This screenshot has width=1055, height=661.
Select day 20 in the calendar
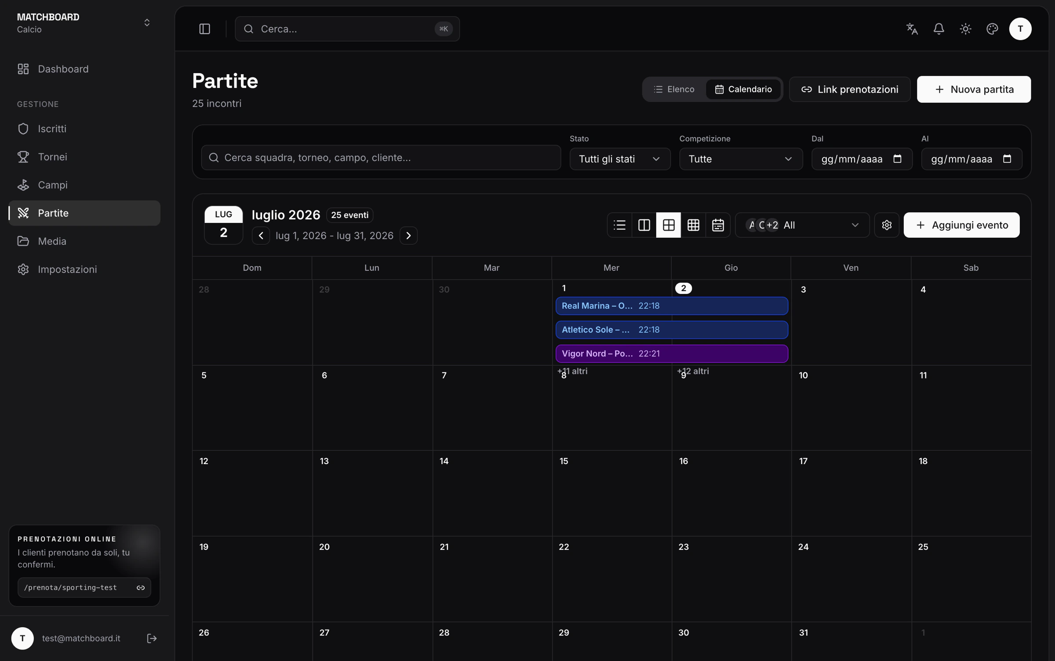324,547
